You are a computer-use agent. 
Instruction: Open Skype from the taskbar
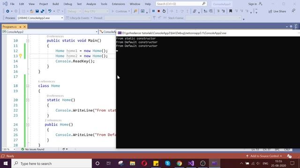point(168,163)
